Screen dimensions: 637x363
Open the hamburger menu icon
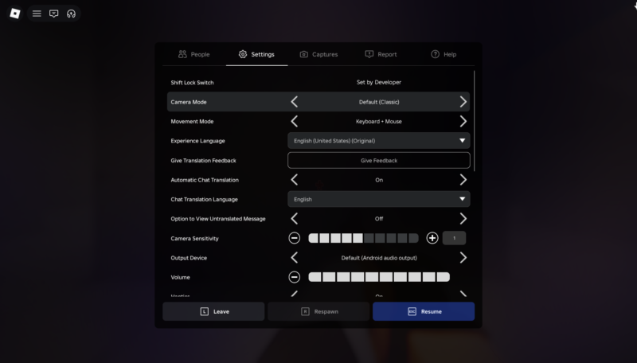(x=37, y=14)
